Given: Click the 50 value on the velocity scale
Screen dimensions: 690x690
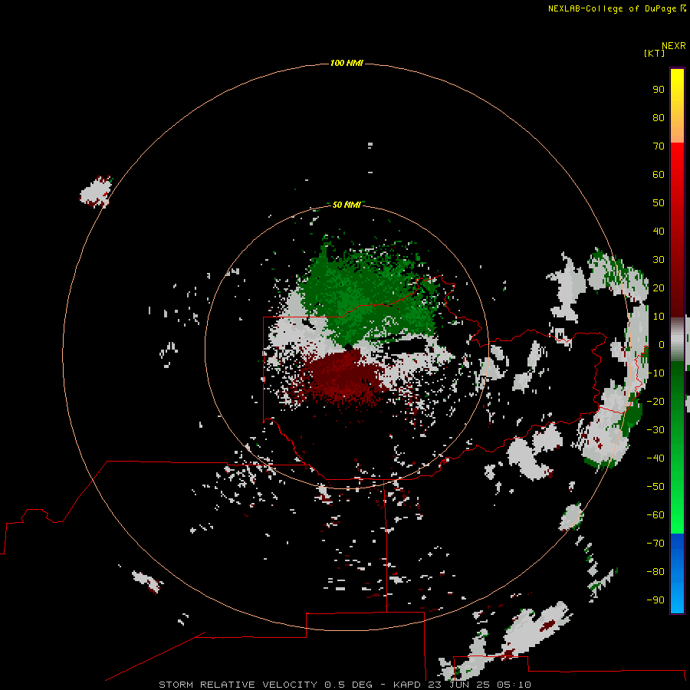Looking at the screenshot, I should point(659,203).
